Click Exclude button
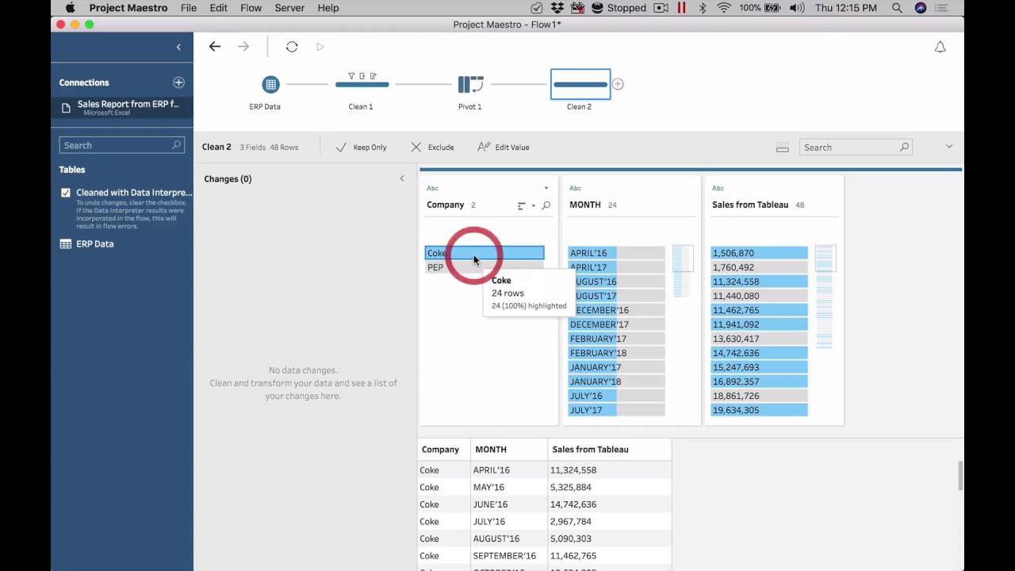The image size is (1015, 571). tap(432, 148)
